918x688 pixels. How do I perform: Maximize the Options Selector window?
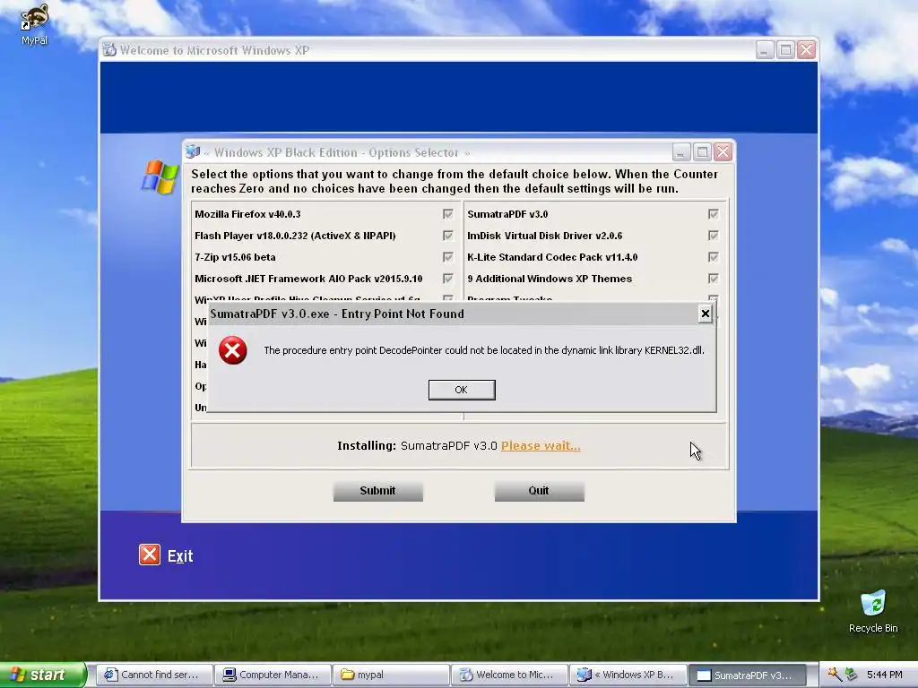(702, 152)
